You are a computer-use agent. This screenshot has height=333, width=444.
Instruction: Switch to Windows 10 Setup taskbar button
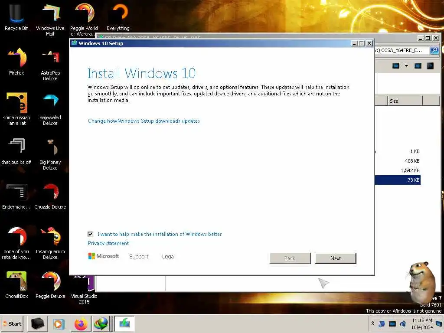coord(124,323)
